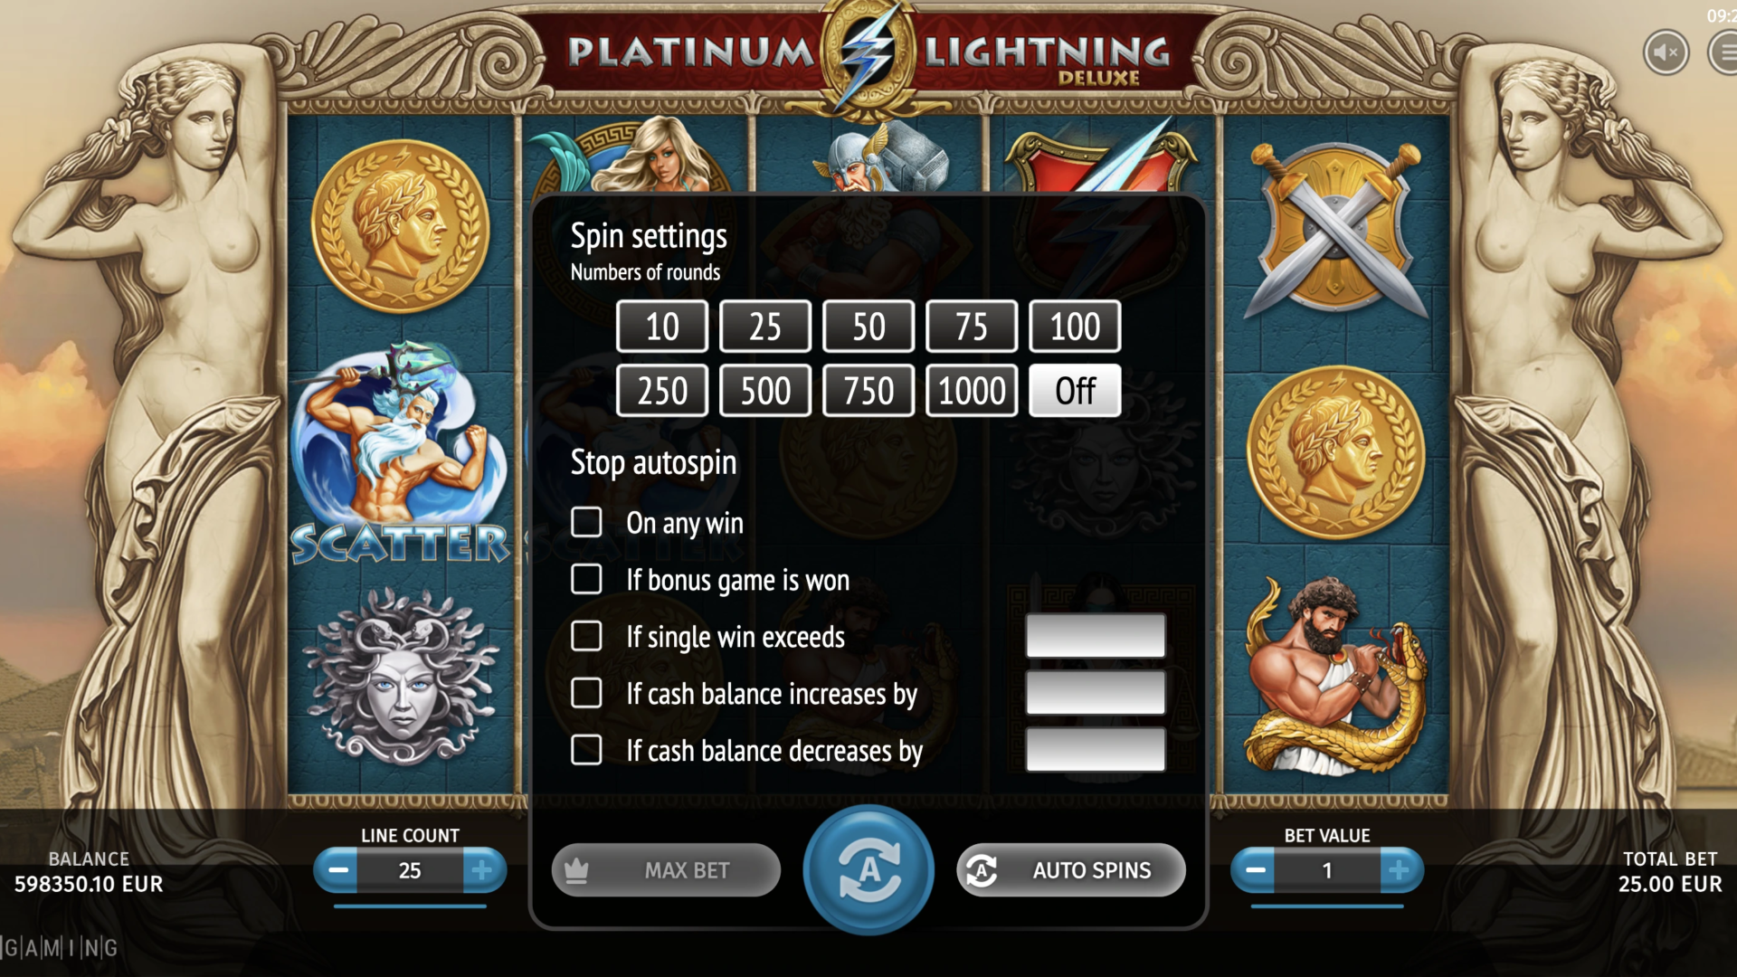The image size is (1737, 977).
Task: Click the round autospin start button
Action: (868, 869)
